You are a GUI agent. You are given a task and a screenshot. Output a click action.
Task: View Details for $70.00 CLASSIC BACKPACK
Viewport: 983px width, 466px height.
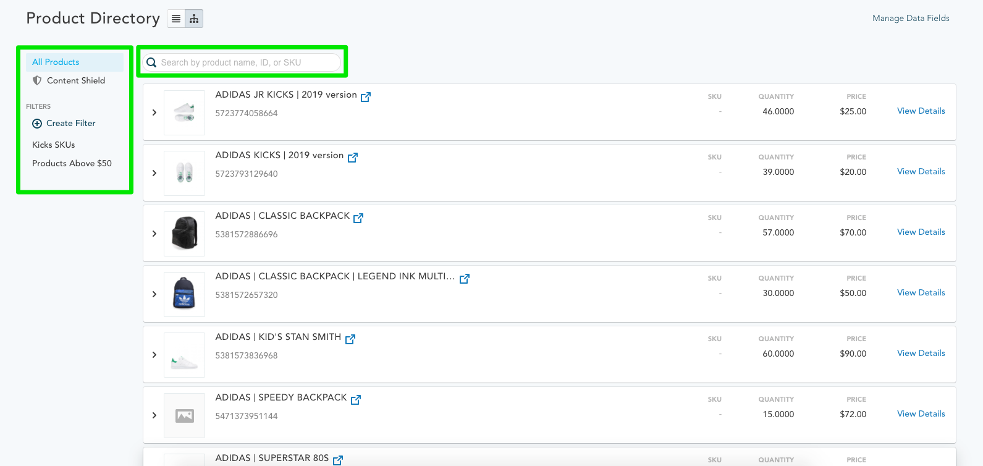[x=921, y=232]
